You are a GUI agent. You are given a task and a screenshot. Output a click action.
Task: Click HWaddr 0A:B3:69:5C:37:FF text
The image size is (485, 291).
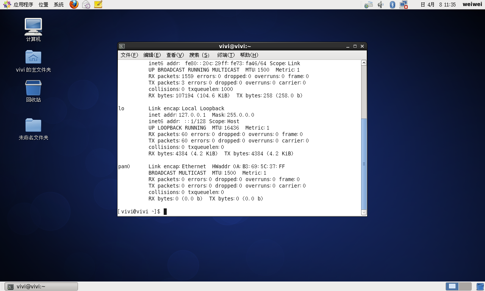coord(249,166)
